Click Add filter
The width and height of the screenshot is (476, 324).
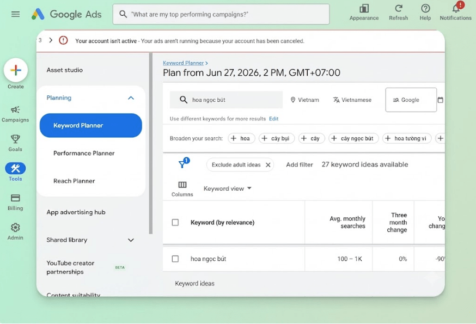300,164
